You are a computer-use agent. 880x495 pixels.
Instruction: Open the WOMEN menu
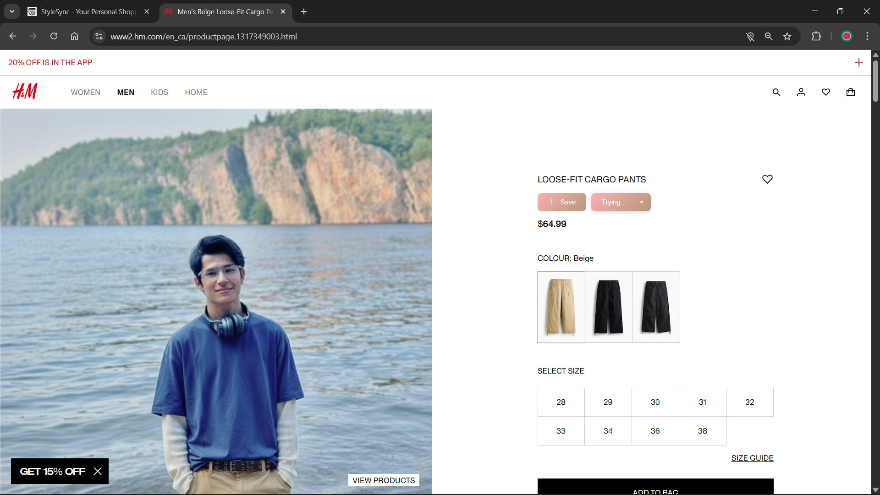(85, 92)
